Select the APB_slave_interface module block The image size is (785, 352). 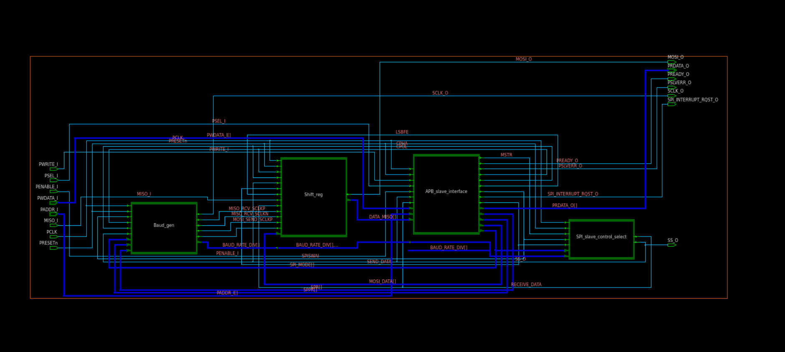446,194
